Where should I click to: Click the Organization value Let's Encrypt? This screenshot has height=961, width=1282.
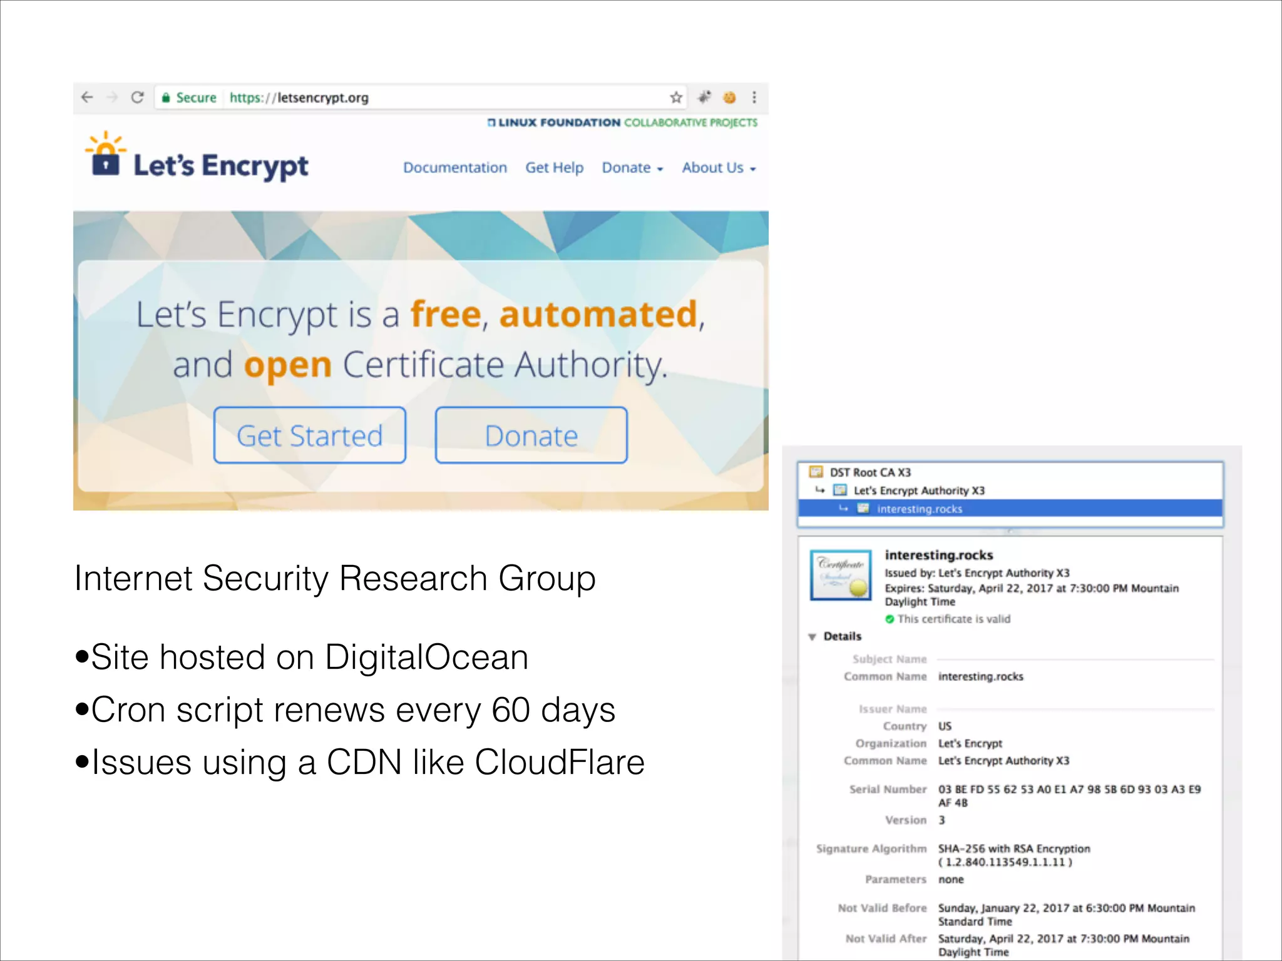click(970, 743)
